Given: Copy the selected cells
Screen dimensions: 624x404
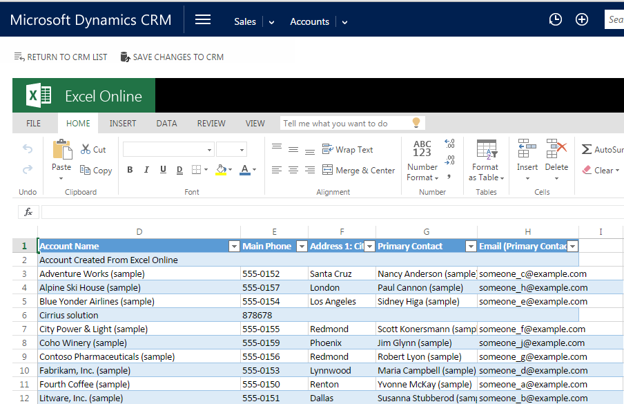Looking at the screenshot, I should (96, 171).
